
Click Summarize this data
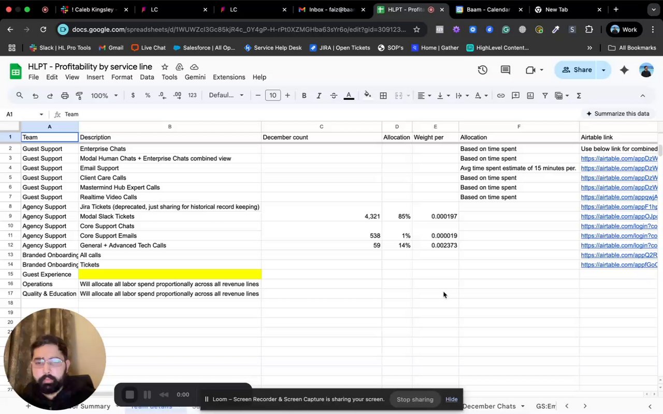pyautogui.click(x=617, y=114)
